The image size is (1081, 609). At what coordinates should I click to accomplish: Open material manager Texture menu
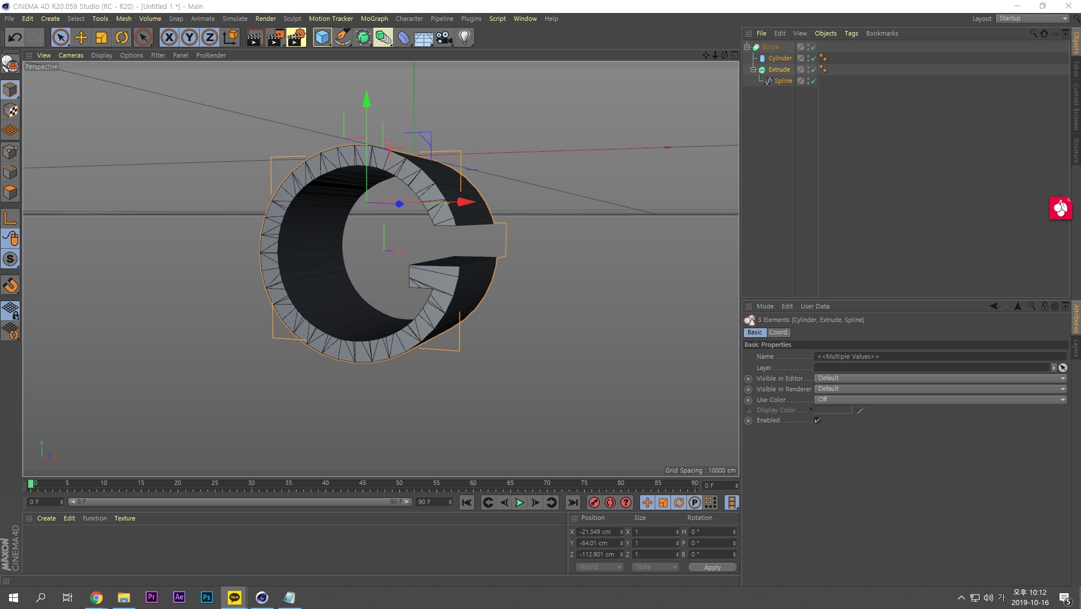click(125, 518)
